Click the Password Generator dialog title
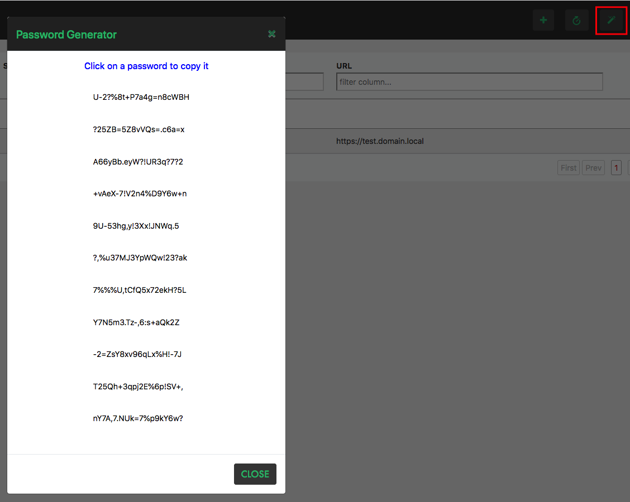Screen dimensions: 630x502 66,35
